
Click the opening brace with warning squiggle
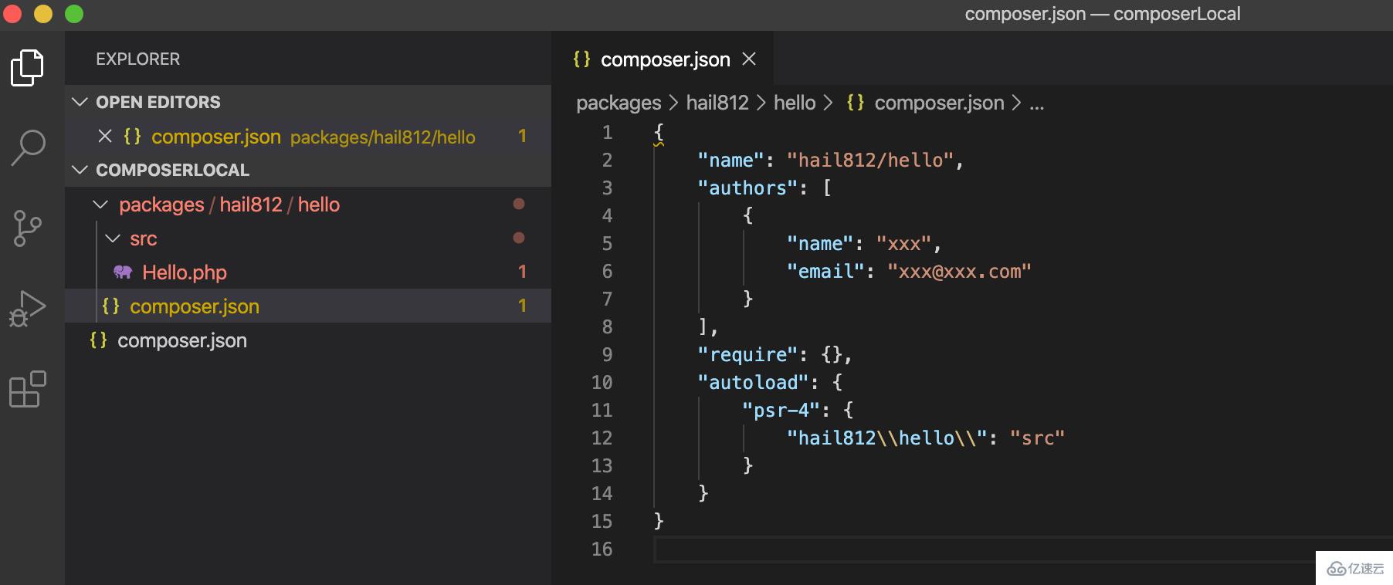click(659, 133)
